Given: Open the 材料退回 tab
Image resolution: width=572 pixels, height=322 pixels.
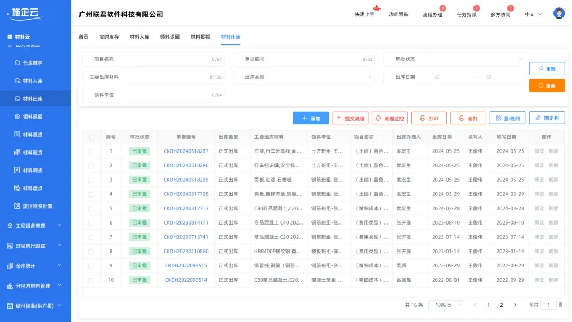Looking at the screenshot, I should pos(171,37).
